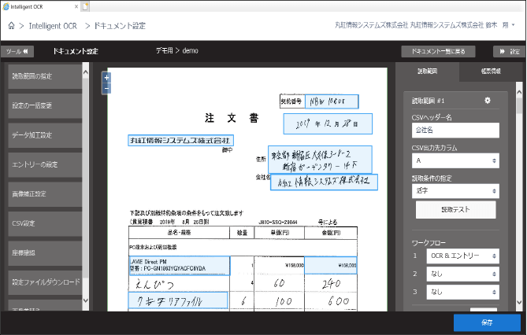The image size is (527, 335).
Task: Open the gear settings for 読取範囲 #1
Action: 487,101
